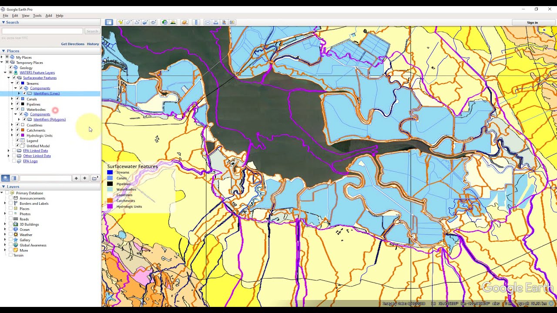Move the item up with the up arrow
Screen dimensions: 557x313
(76, 178)
